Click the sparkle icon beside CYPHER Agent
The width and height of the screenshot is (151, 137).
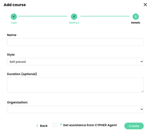tap(61, 125)
